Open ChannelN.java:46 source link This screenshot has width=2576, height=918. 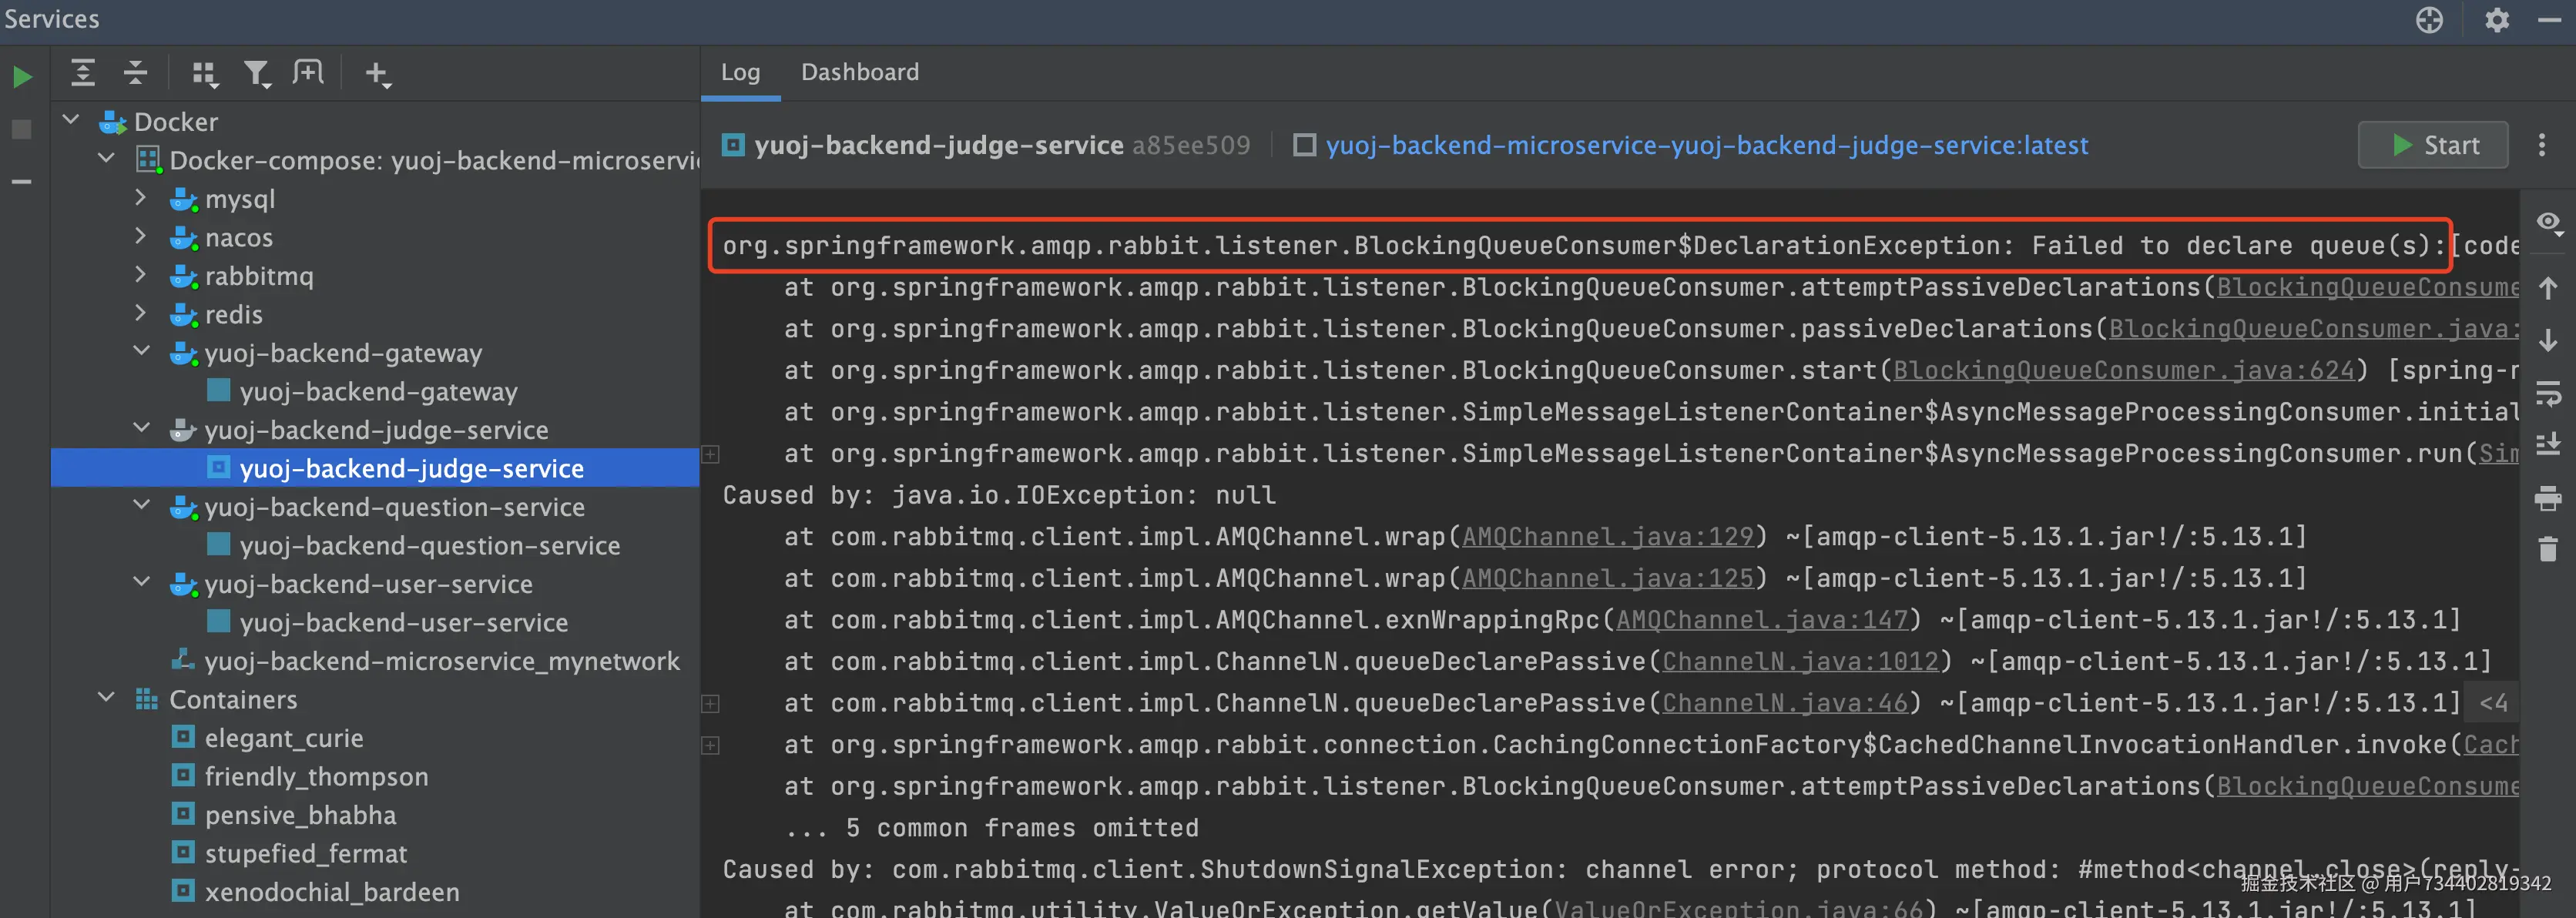click(1785, 704)
